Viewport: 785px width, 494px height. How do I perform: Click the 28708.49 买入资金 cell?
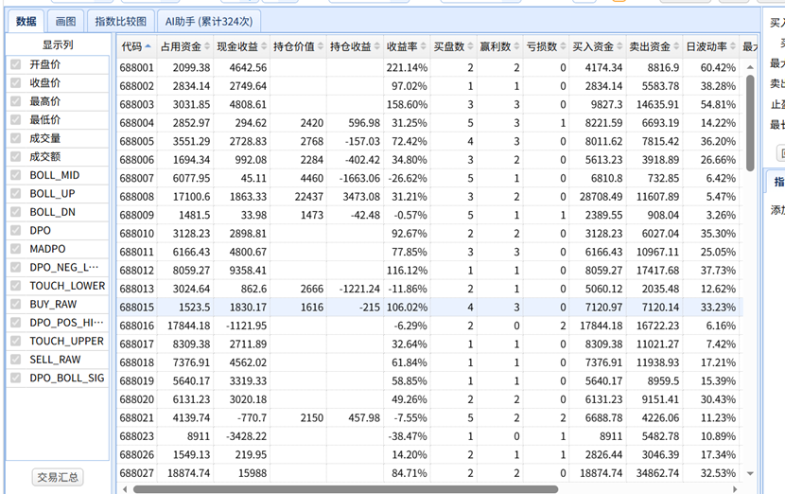tap(598, 197)
